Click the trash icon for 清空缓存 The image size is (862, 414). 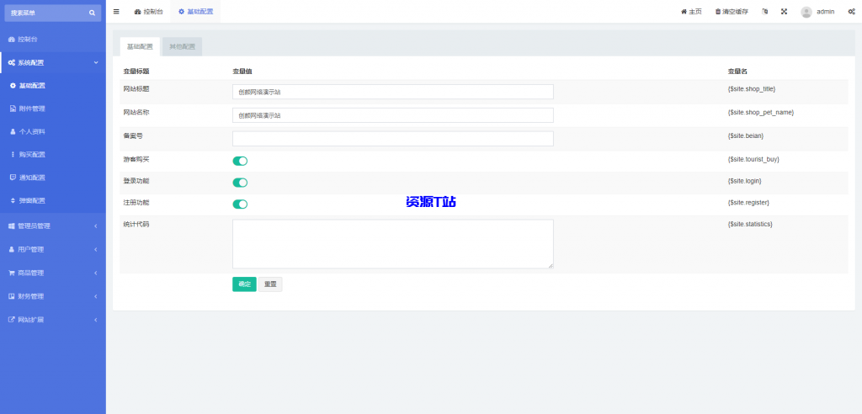[718, 12]
